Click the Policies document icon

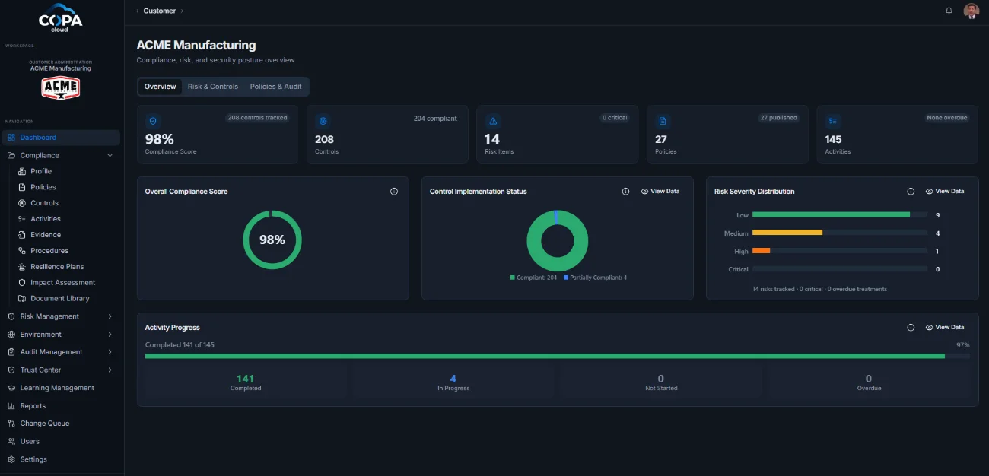point(23,187)
